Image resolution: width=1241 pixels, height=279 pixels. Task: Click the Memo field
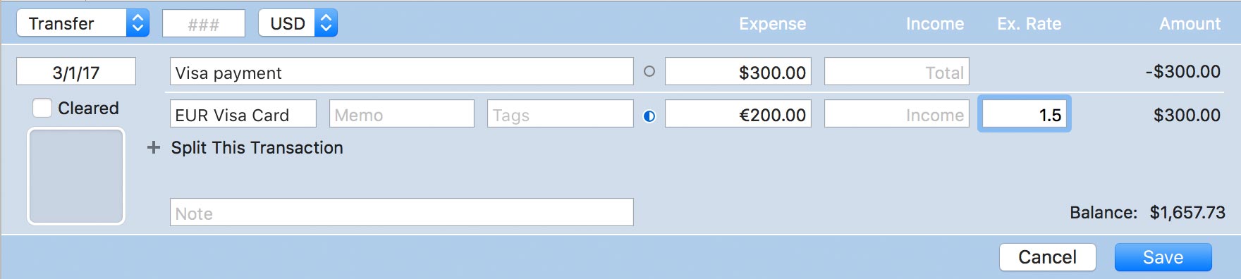point(402,113)
